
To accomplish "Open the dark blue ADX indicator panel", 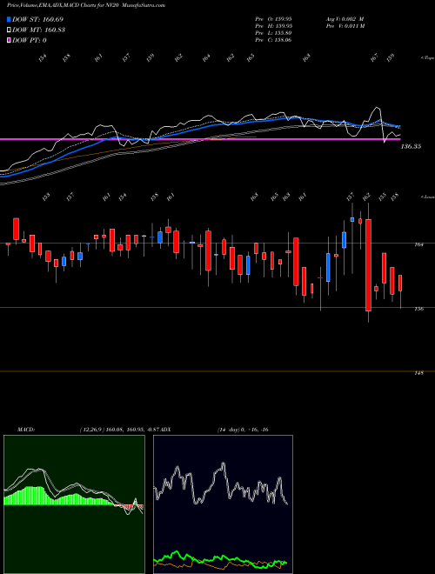I will click(x=223, y=504).
